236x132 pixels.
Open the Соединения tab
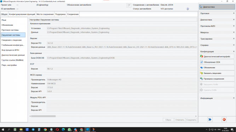click(73, 14)
